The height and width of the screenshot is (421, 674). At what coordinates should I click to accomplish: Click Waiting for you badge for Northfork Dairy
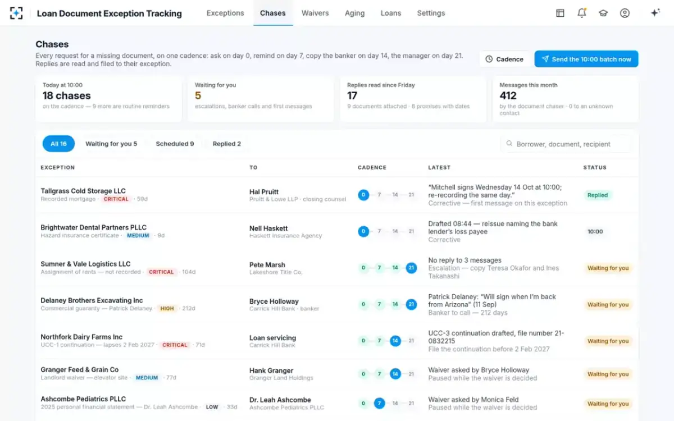tap(608, 341)
